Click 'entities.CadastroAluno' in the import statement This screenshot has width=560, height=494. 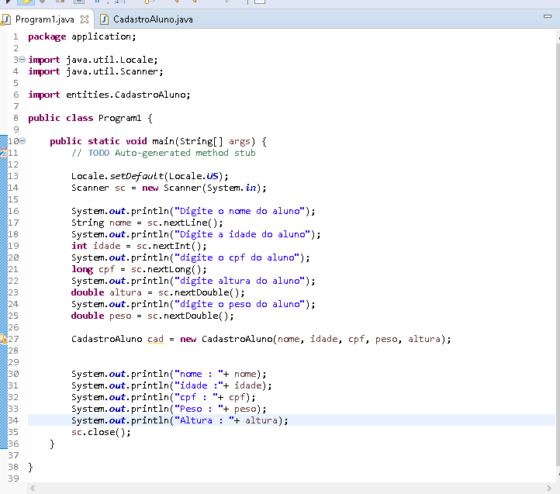pyautogui.click(x=126, y=95)
